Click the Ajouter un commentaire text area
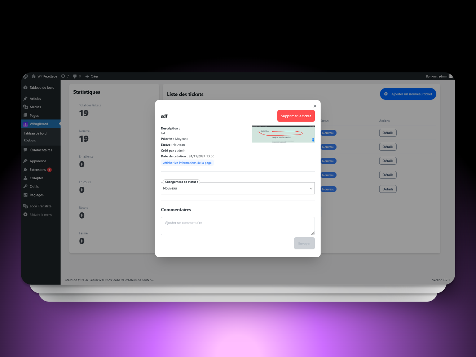The image size is (476, 357). (238, 226)
